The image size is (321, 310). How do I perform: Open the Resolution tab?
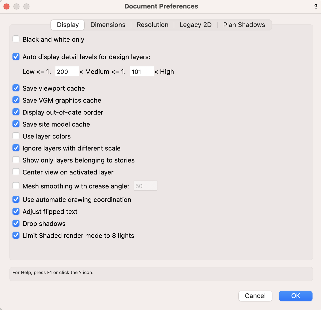[x=153, y=25]
